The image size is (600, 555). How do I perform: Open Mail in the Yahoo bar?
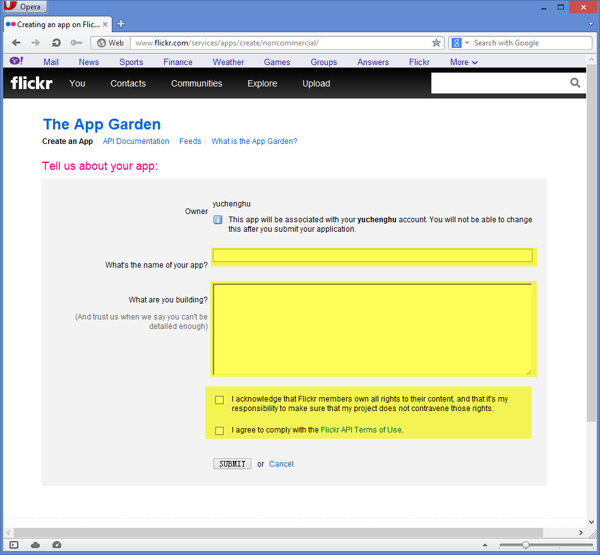coord(51,62)
